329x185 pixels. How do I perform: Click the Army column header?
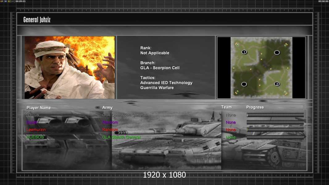click(107, 108)
